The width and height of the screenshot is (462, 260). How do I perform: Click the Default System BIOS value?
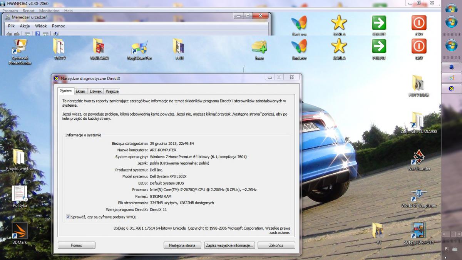coord(167,183)
